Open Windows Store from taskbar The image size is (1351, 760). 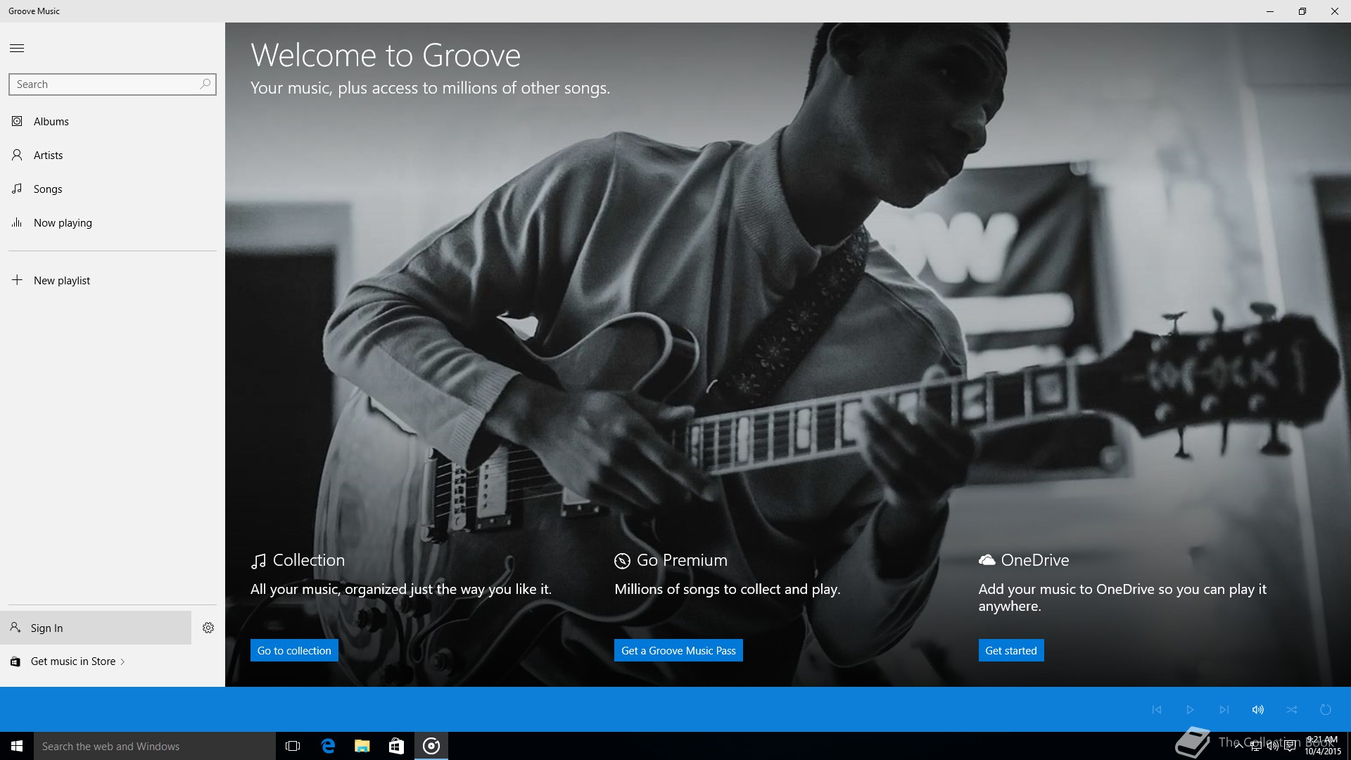click(396, 746)
